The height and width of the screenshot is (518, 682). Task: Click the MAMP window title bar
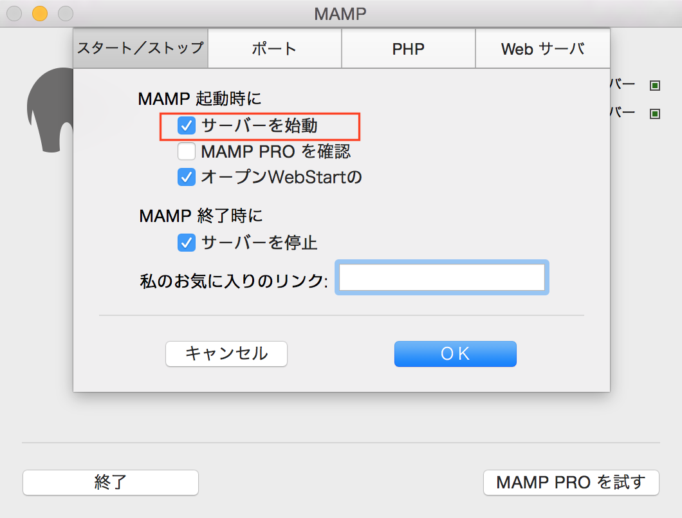[x=341, y=12]
